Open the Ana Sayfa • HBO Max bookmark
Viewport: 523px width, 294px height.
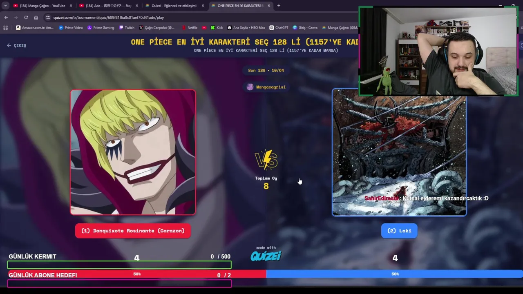click(246, 28)
